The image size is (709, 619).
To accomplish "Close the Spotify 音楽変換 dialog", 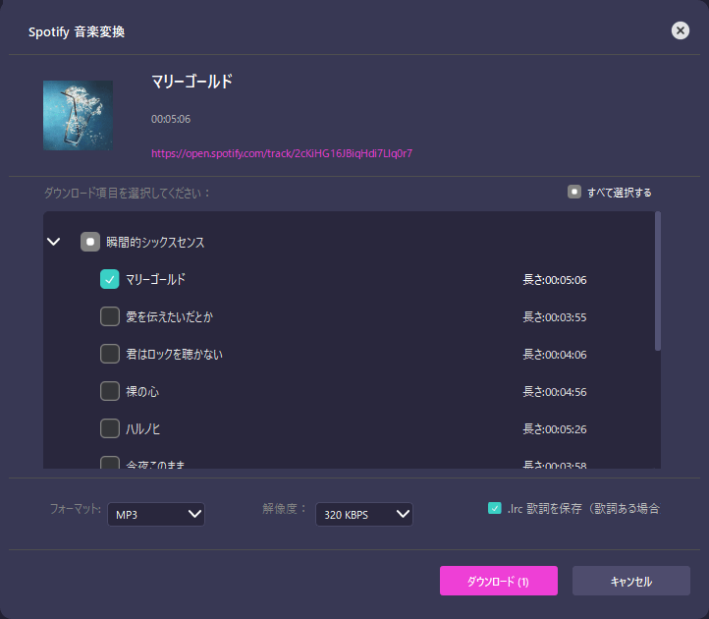I will pos(680,30).
